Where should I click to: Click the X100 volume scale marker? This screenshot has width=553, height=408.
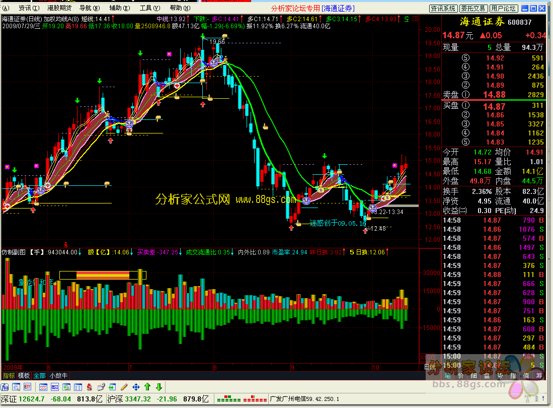click(x=427, y=357)
